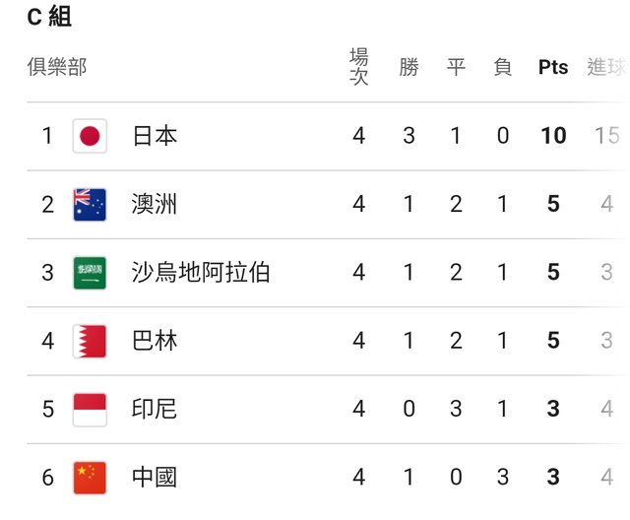
Task: Click the 進球 column header
Action: coord(606,67)
